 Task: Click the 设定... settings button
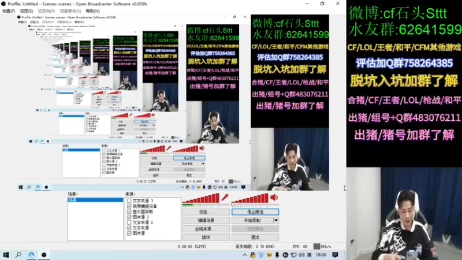(206, 212)
